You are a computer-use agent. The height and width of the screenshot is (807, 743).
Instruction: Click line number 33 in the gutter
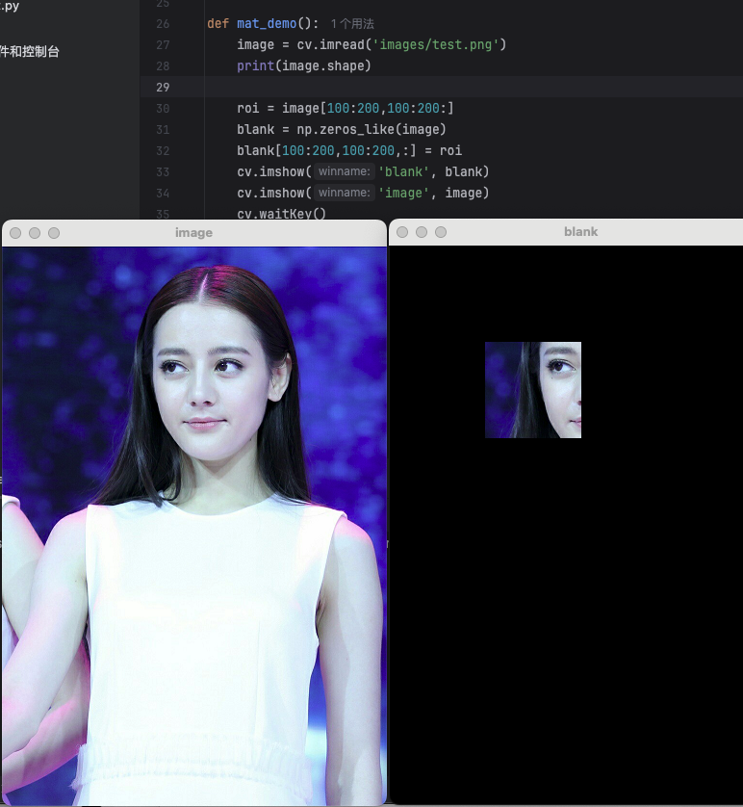[163, 172]
